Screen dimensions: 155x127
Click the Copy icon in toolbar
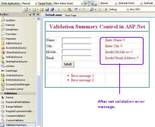coord(64,9)
